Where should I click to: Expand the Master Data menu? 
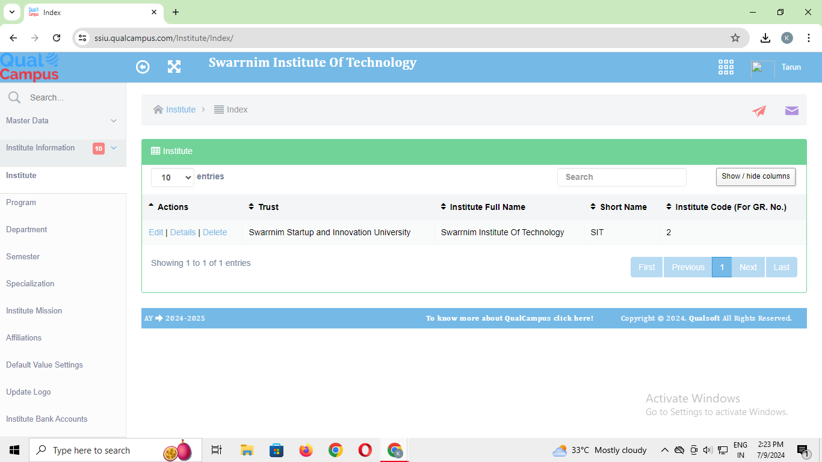63,121
